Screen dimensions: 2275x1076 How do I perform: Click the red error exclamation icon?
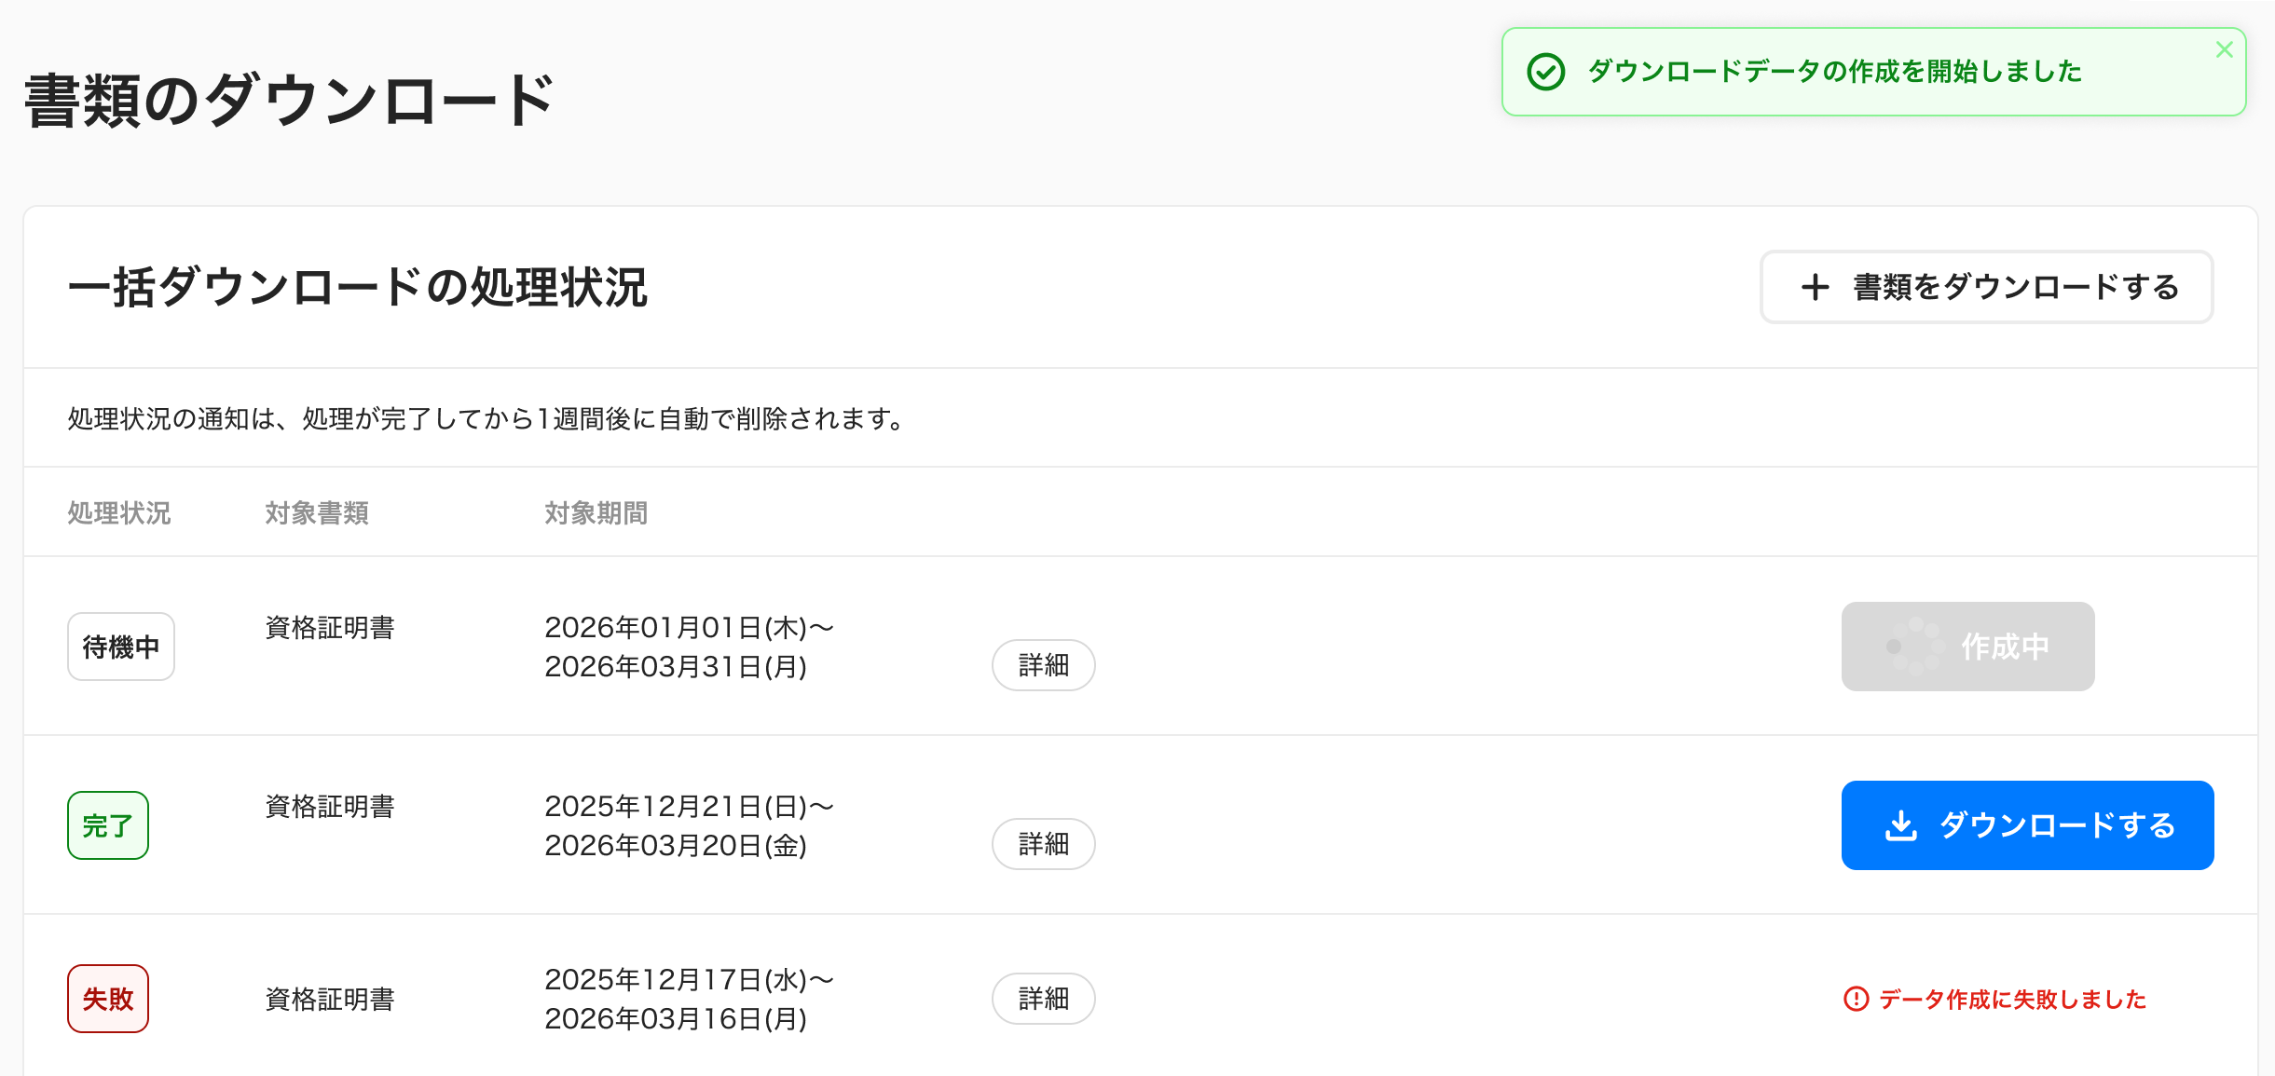pyautogui.click(x=1856, y=999)
